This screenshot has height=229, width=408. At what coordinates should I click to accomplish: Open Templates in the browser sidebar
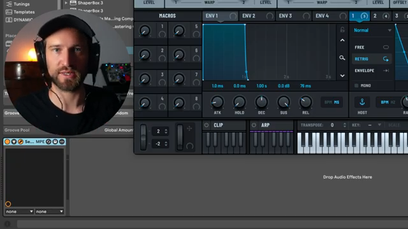coord(24,12)
